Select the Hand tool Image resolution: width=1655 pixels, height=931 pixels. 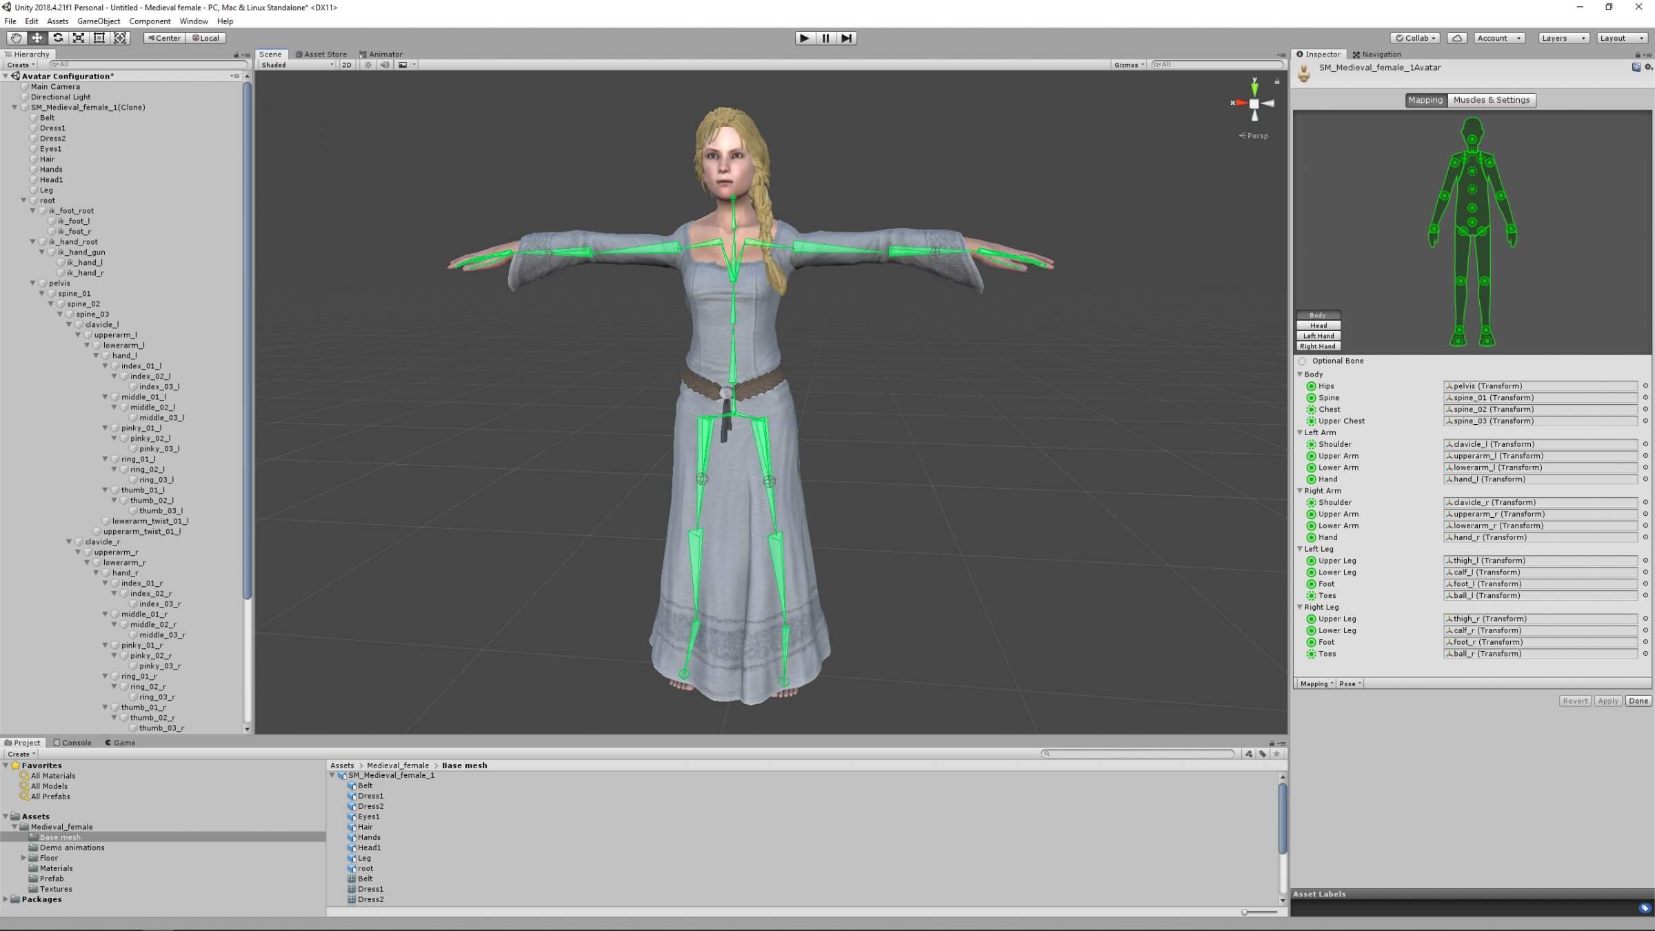coord(16,38)
